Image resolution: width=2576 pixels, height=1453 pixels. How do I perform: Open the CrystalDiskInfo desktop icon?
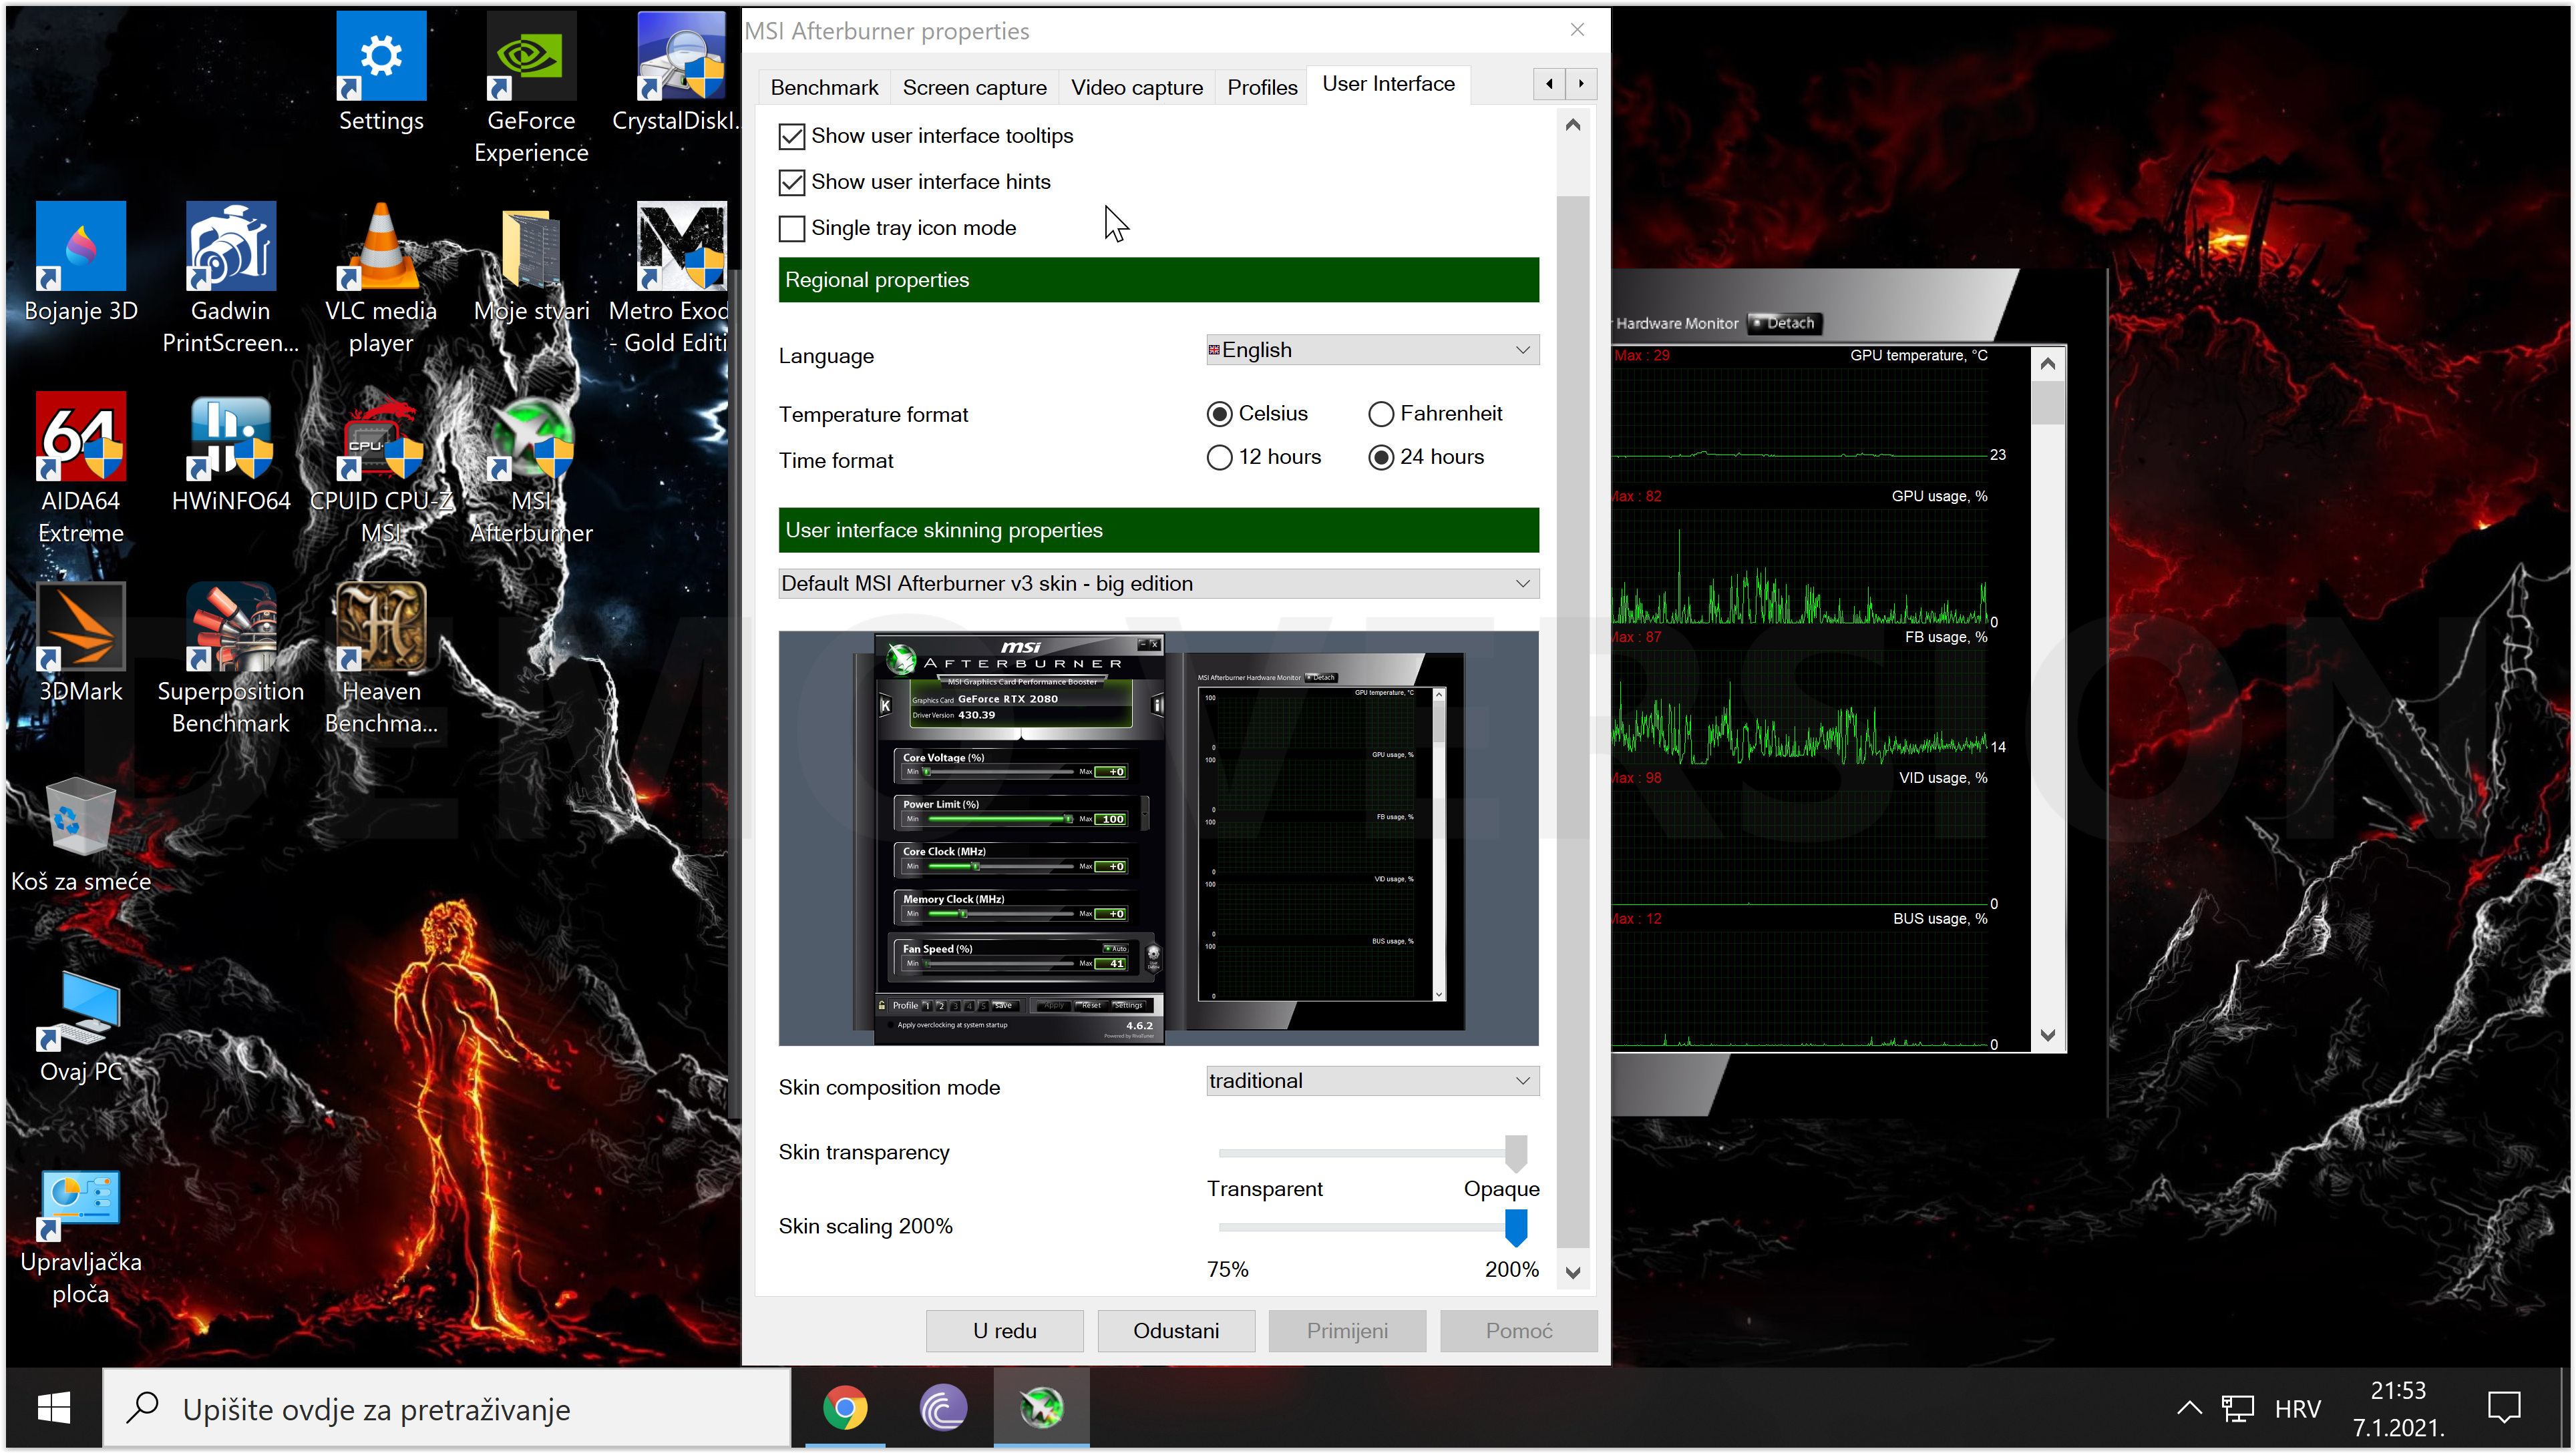point(680,72)
